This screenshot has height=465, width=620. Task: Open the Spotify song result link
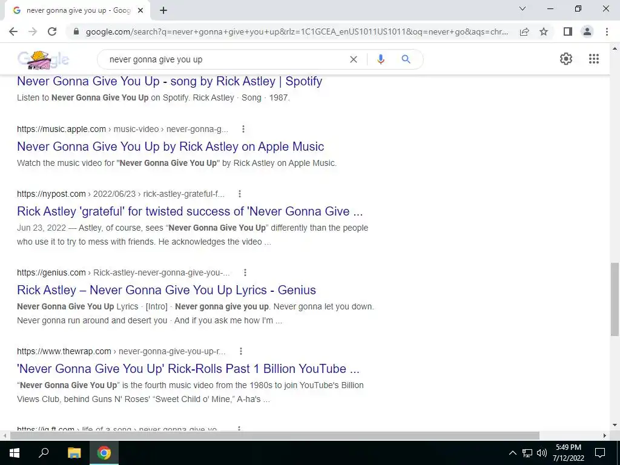click(x=170, y=81)
